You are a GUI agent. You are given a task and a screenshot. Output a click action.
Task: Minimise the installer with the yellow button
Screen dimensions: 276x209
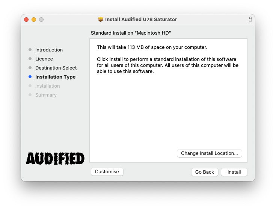coord(34,20)
